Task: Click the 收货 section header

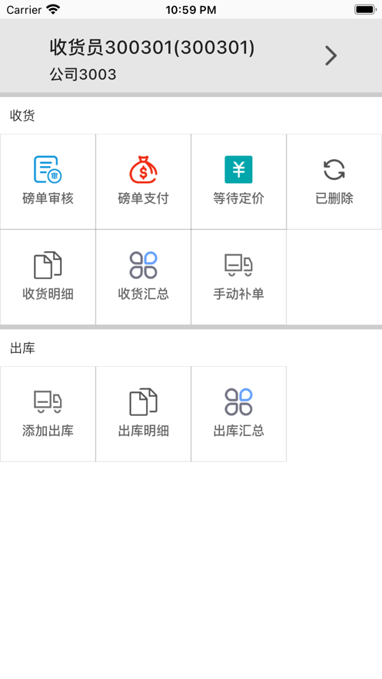Action: 22,115
